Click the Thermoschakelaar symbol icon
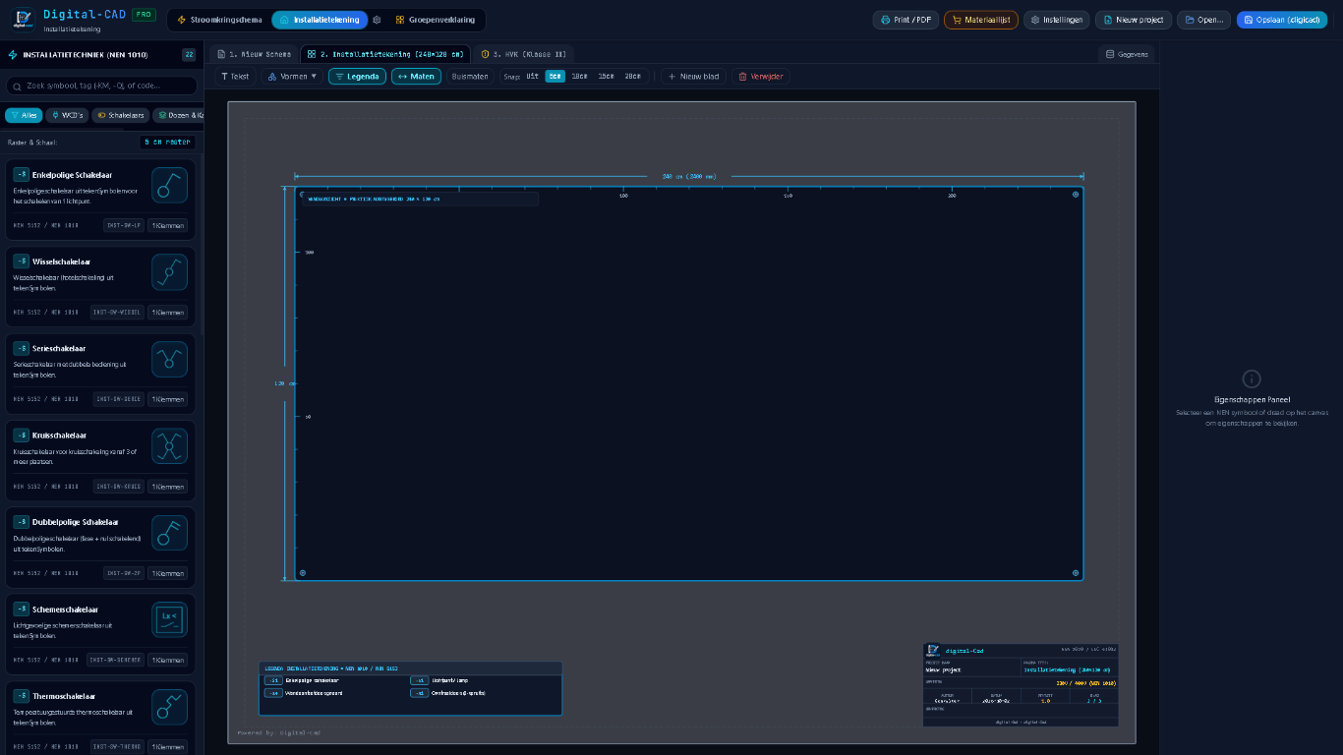Image resolution: width=1343 pixels, height=755 pixels. (x=169, y=706)
